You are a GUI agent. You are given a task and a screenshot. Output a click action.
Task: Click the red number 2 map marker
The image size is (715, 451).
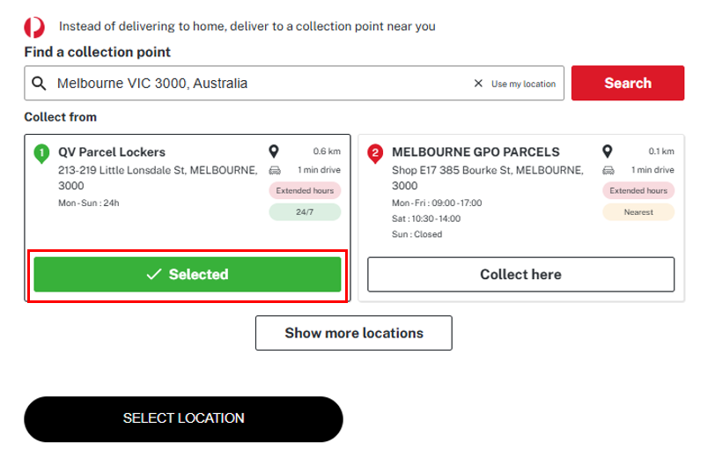(375, 153)
